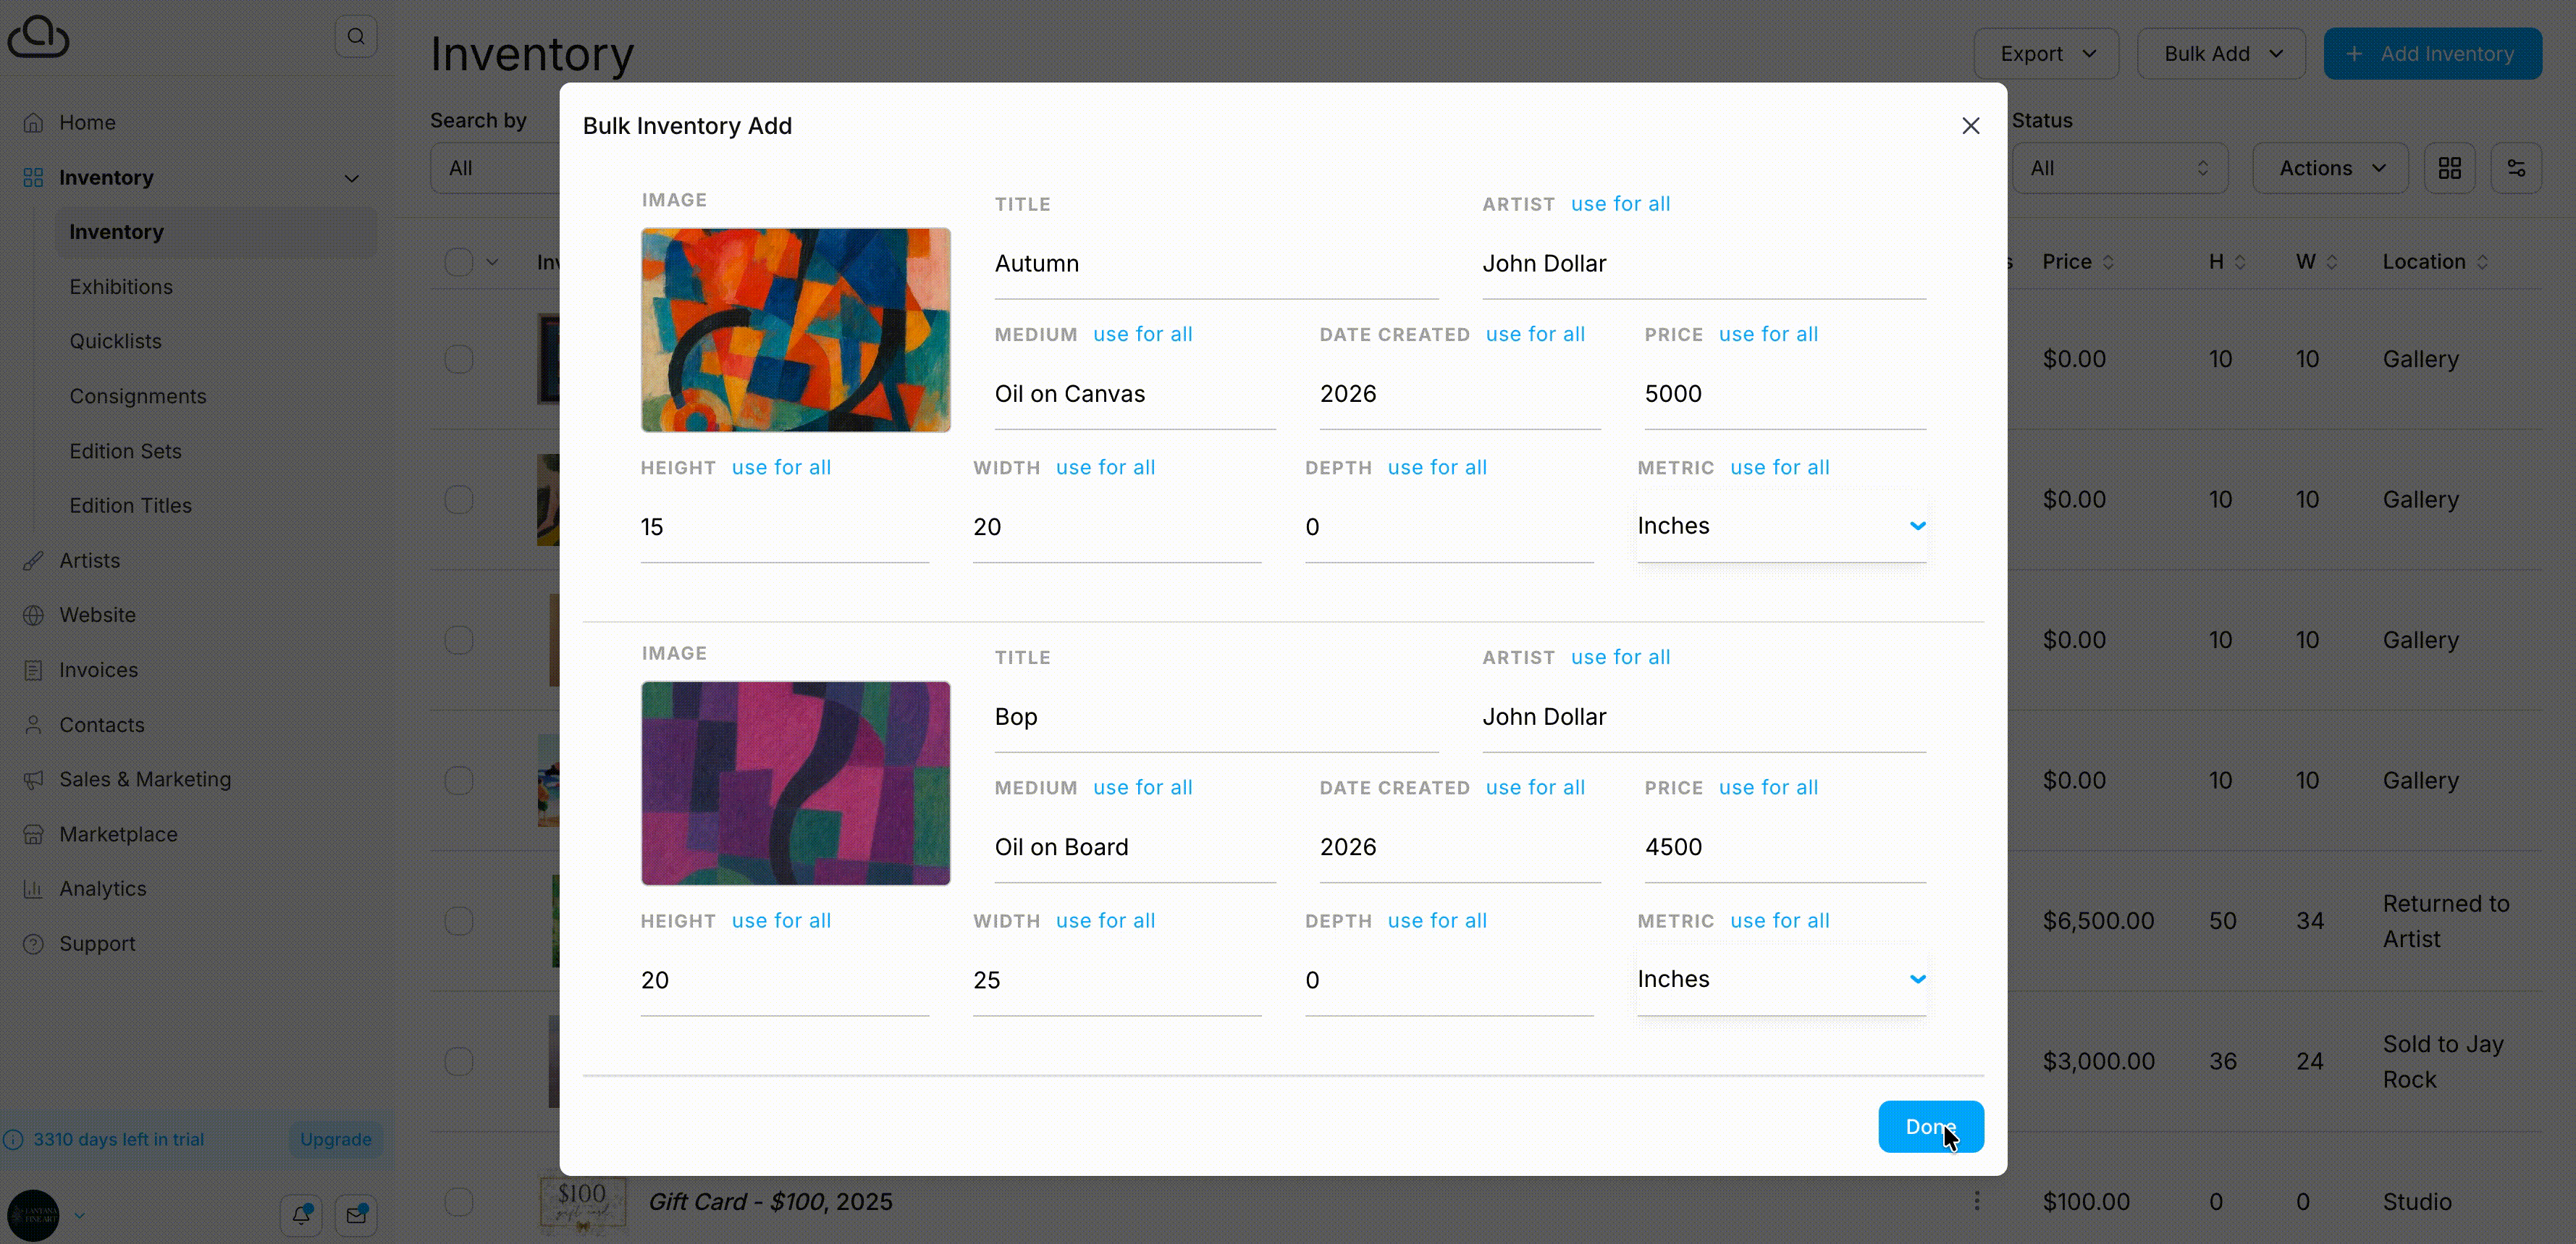Open Quicklists in sidebar
This screenshot has height=1244, width=2576.
click(116, 341)
